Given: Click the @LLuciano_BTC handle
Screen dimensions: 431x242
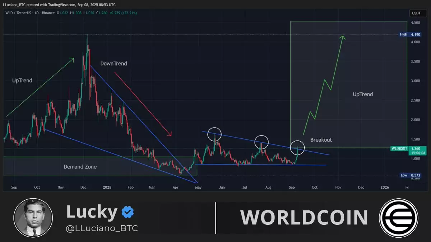Looking at the screenshot, I should click(x=102, y=228).
